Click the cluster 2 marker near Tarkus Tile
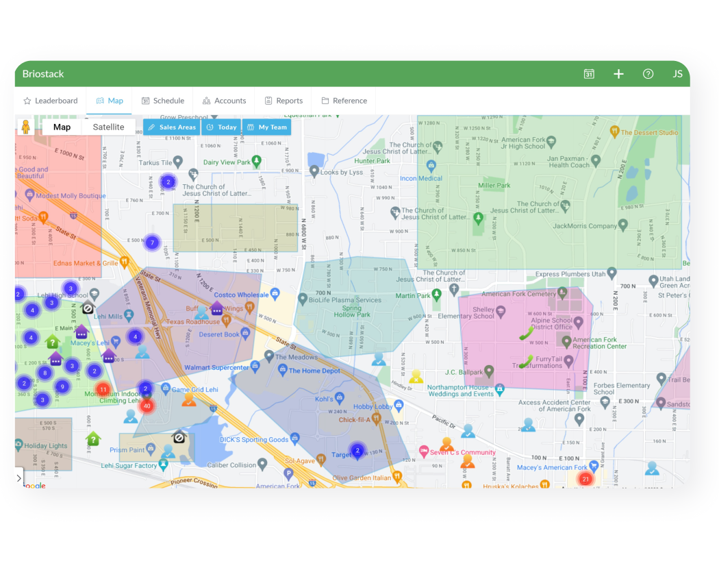This screenshot has width=719, height=583. (x=168, y=182)
